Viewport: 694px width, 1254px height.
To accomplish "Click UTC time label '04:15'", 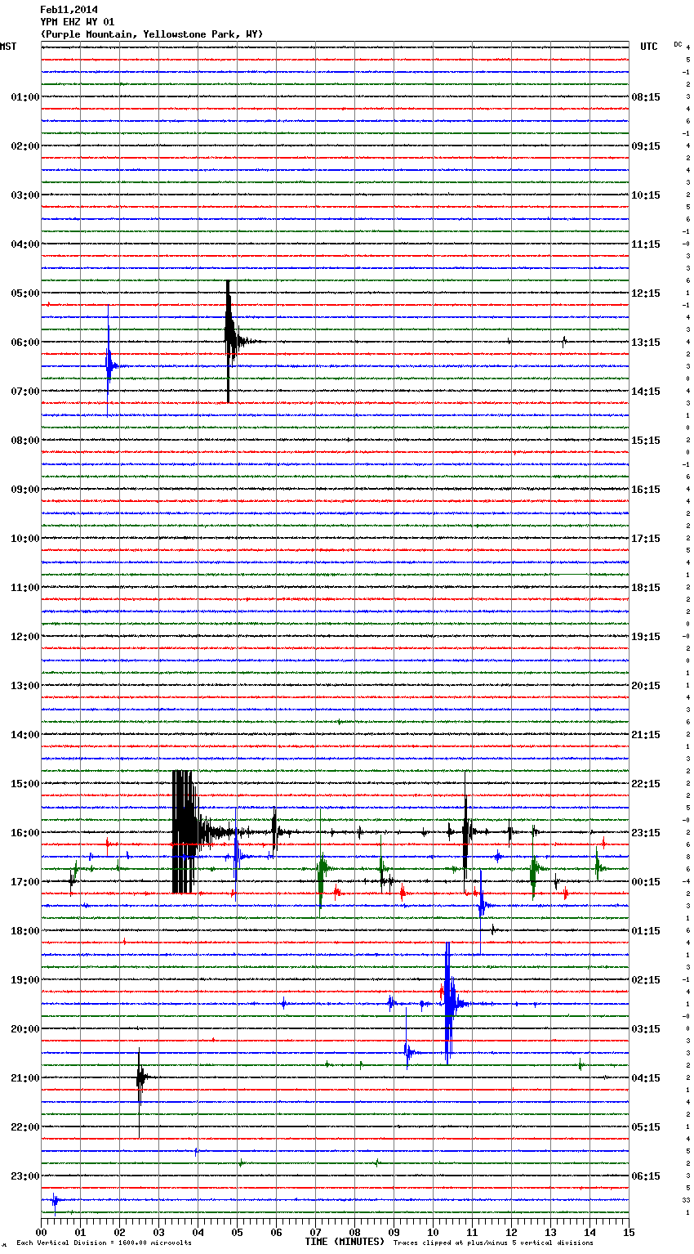I will click(646, 1078).
